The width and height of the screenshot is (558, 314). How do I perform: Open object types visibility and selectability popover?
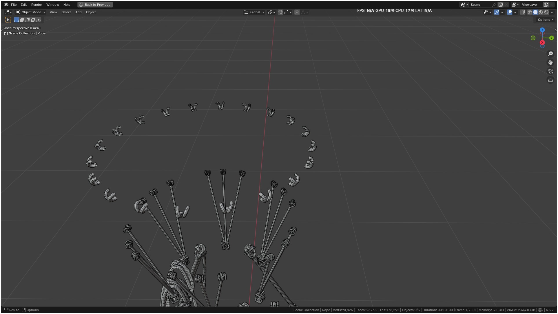[487, 12]
